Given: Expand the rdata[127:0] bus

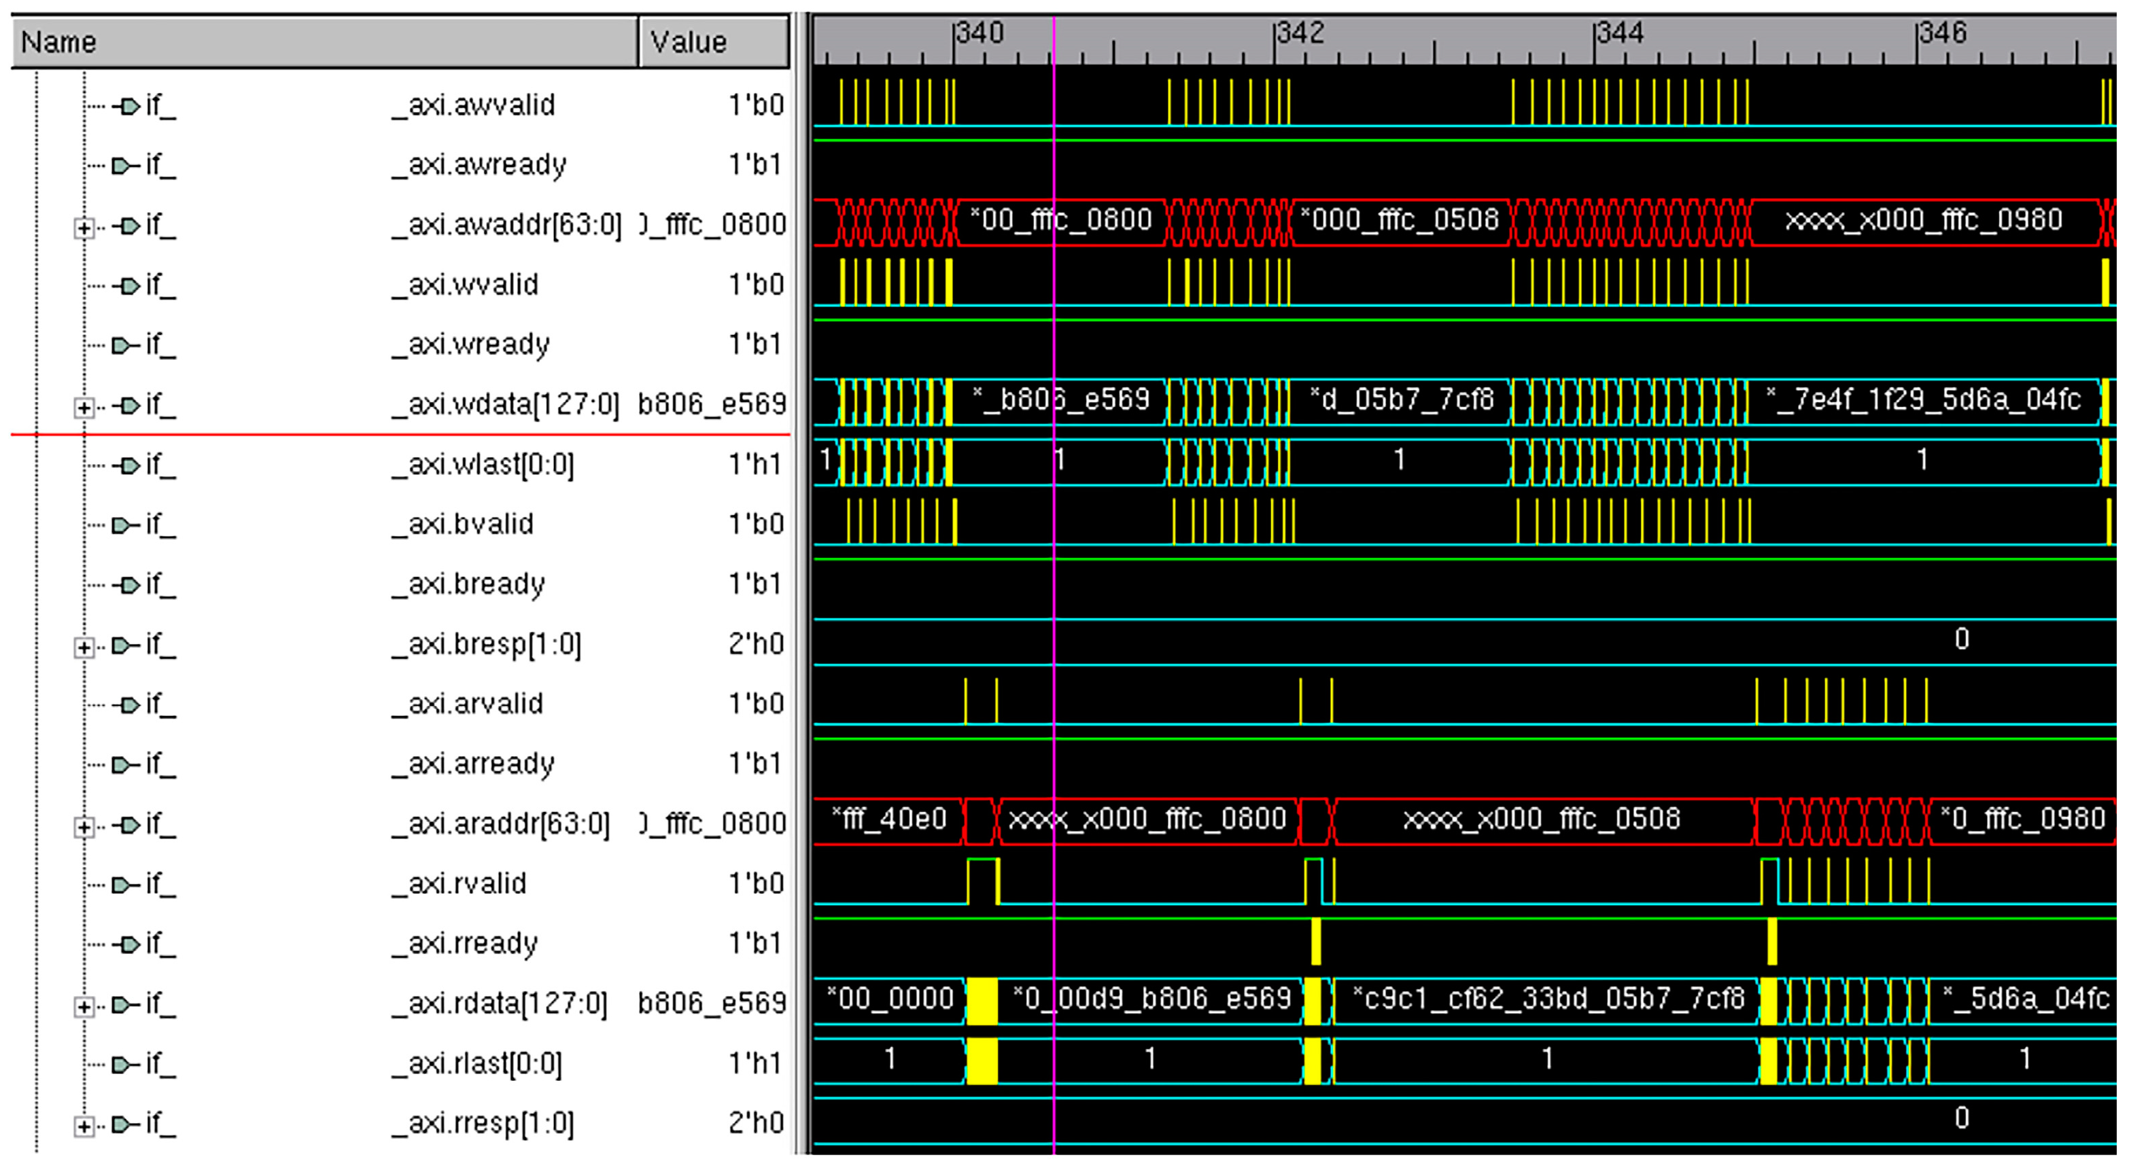Looking at the screenshot, I should (83, 1006).
